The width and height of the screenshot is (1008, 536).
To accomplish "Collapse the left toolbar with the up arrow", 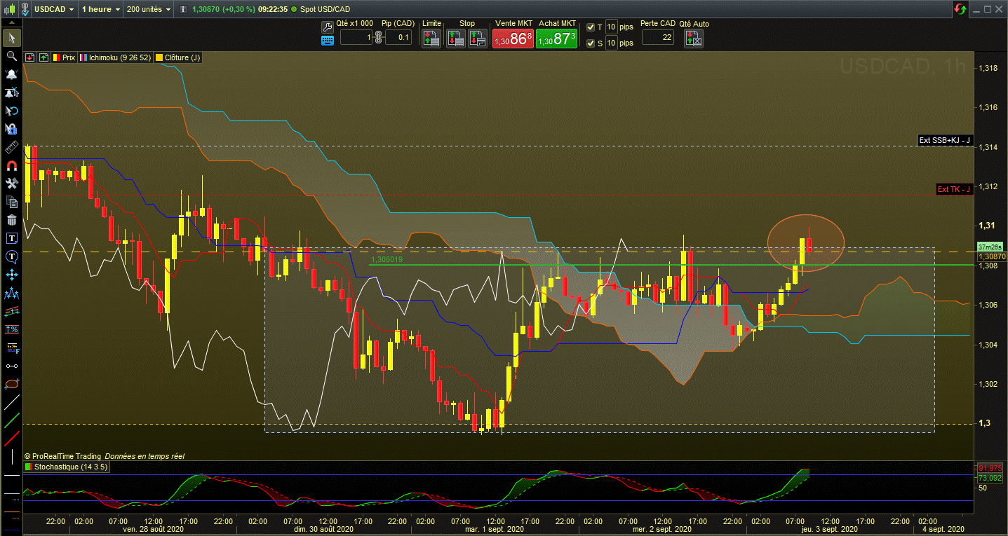I will coord(11,22).
